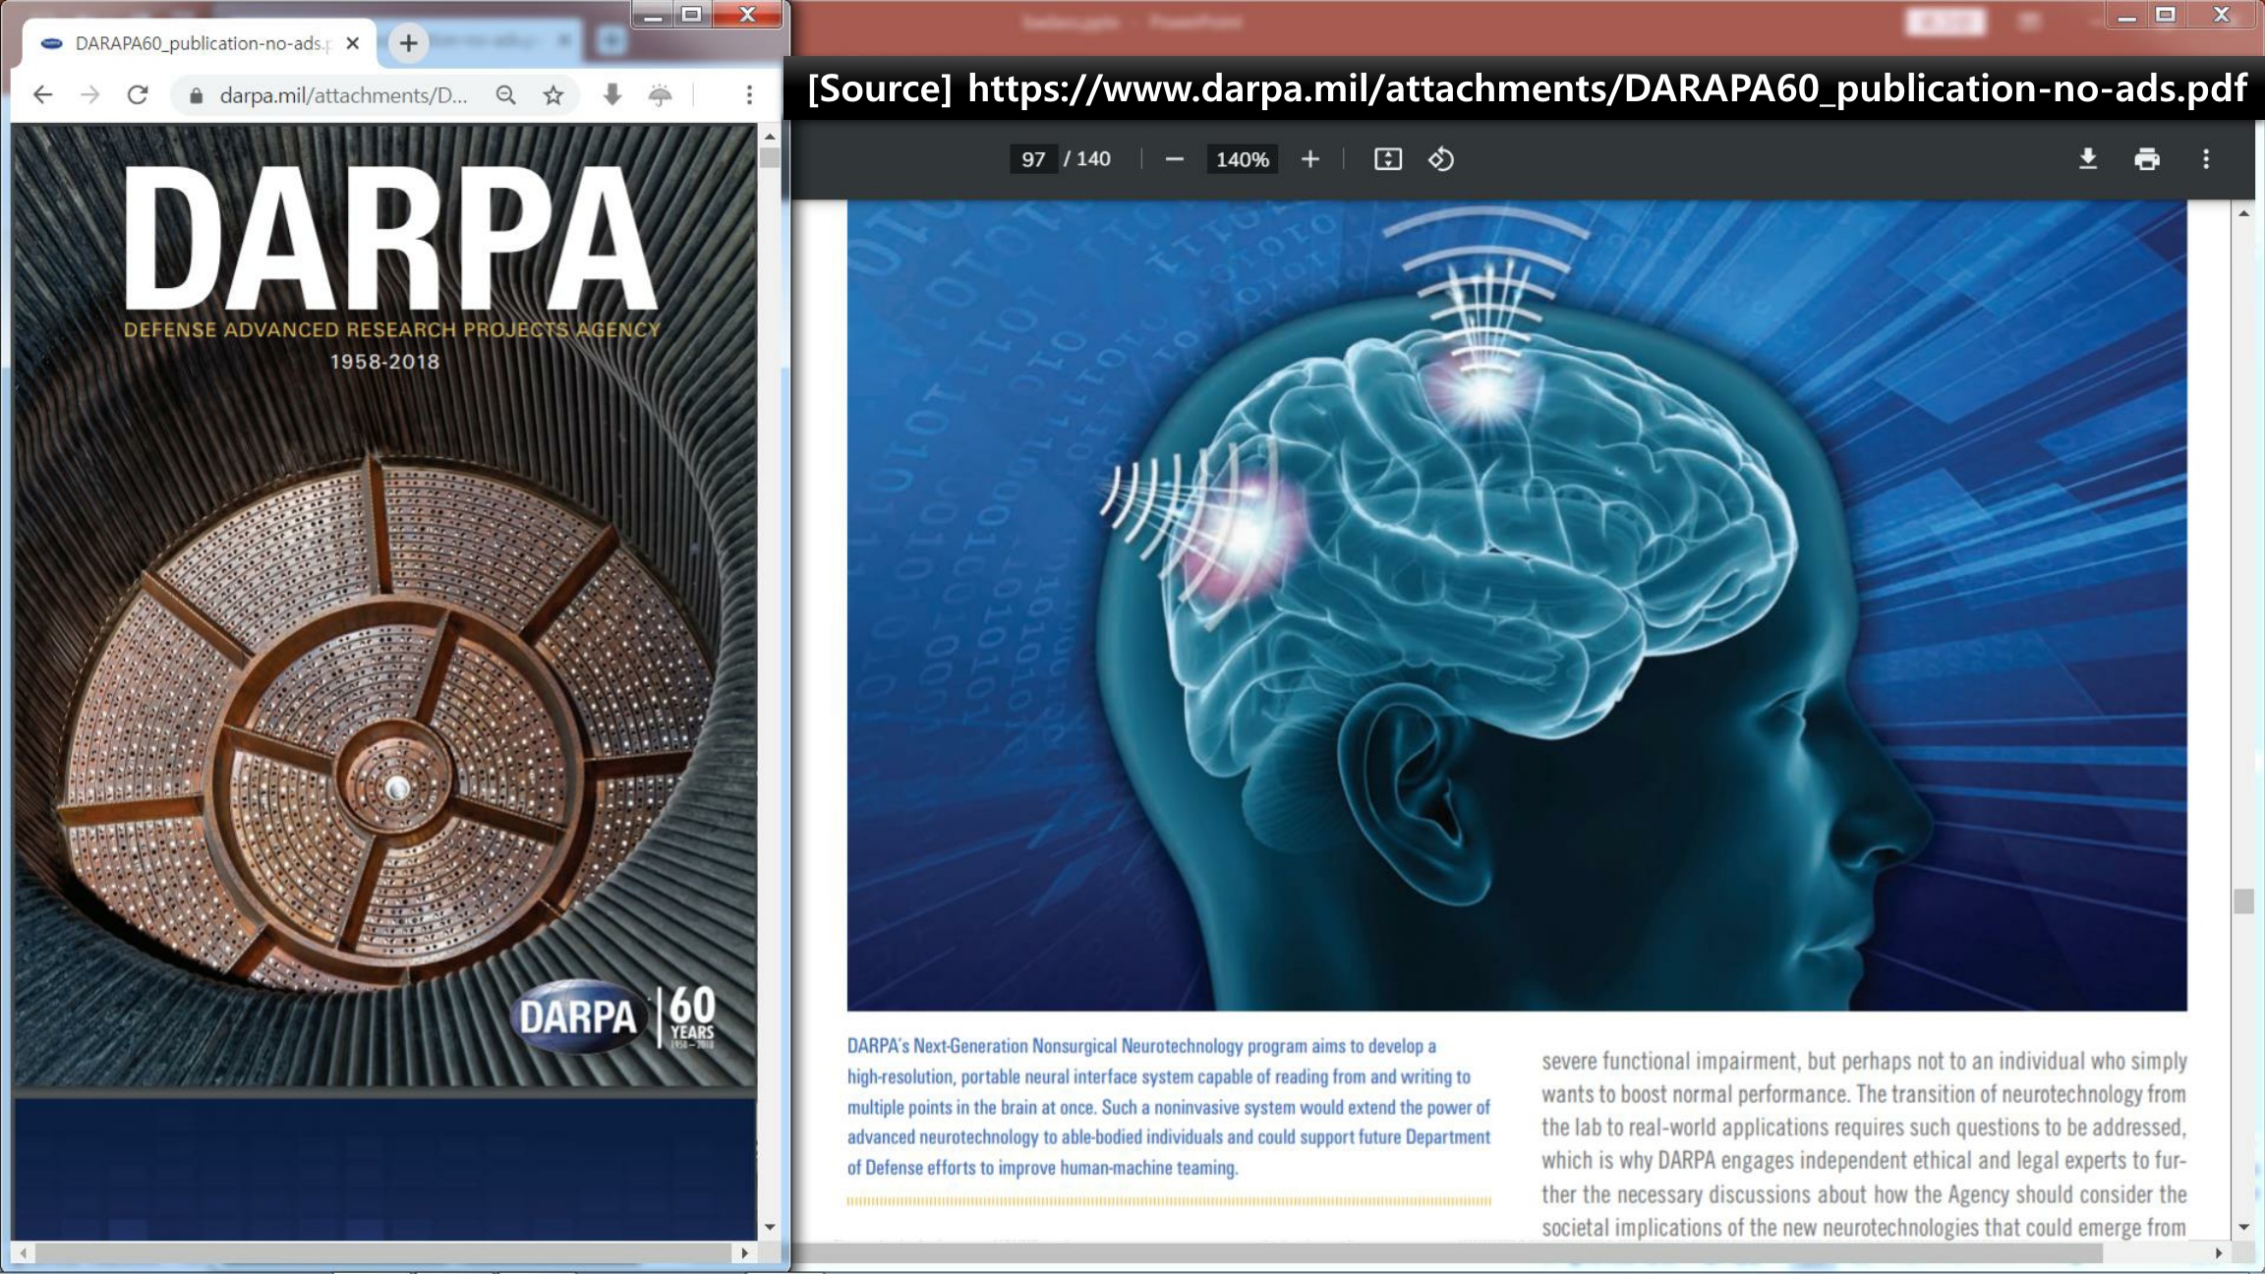The image size is (2265, 1274).
Task: Select the DARAPA60_publication-no-ads tab
Action: pyautogui.click(x=197, y=43)
